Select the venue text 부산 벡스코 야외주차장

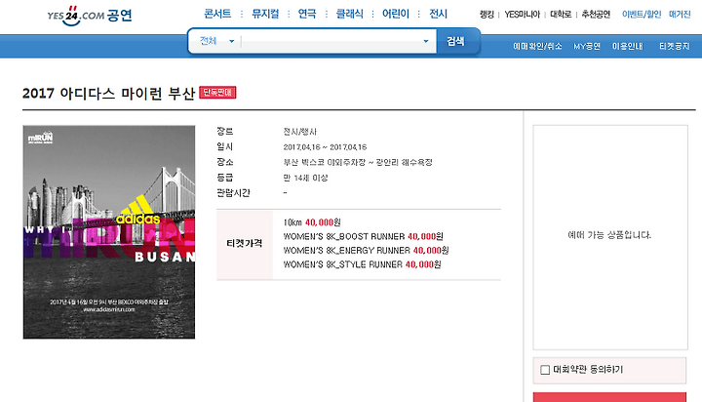(x=325, y=162)
